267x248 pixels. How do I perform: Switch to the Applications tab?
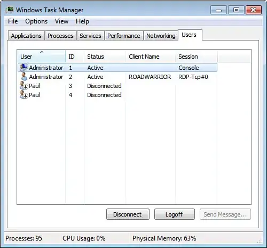[x=26, y=36]
